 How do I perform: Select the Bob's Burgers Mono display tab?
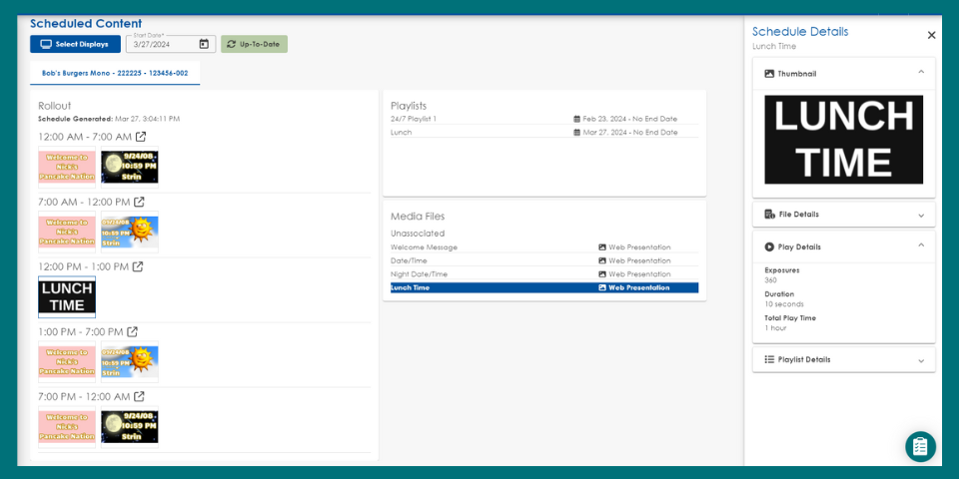115,73
